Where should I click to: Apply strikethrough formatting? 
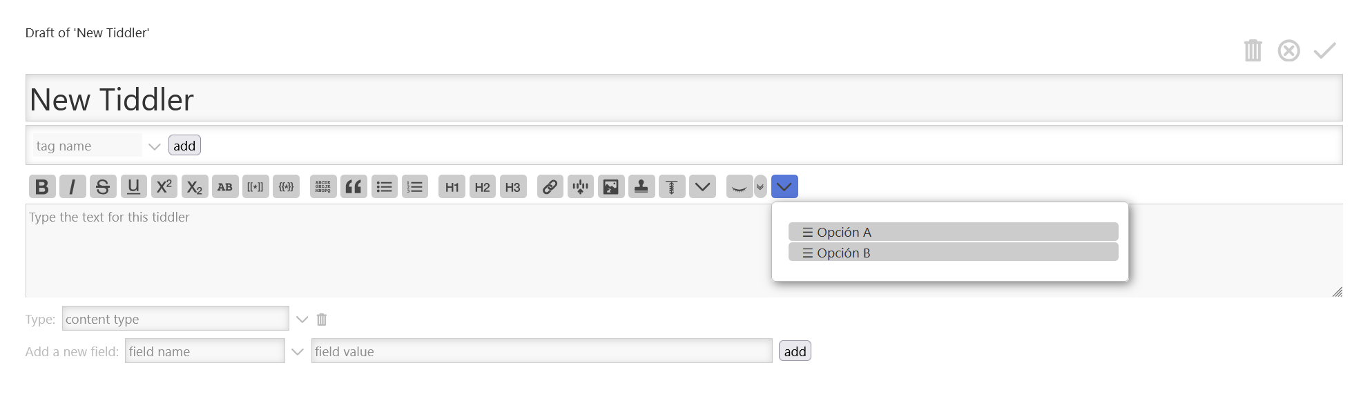(103, 186)
